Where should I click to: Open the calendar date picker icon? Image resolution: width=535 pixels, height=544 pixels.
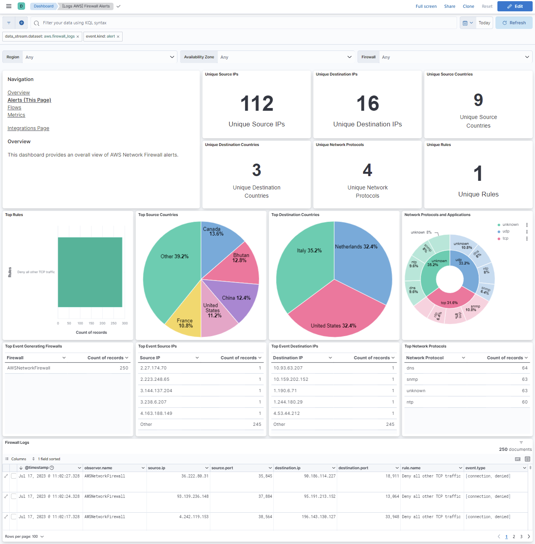pos(466,23)
